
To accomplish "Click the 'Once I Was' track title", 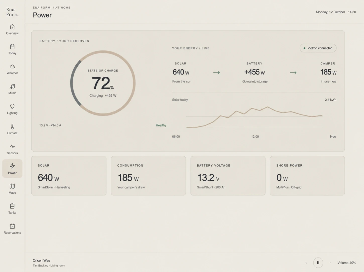I will 41,260.
